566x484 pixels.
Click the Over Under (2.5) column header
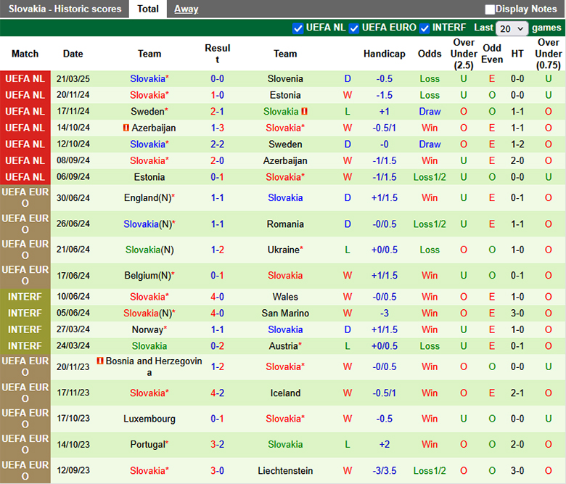(464, 54)
